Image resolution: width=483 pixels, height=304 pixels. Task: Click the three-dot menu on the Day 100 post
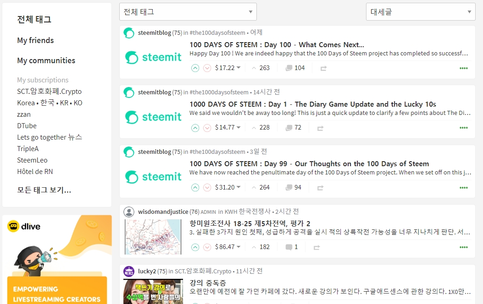point(463,68)
